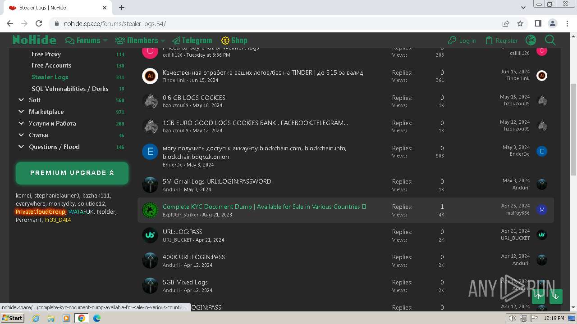
Task: Click EnderDe blue E avatar
Action: [150, 152]
